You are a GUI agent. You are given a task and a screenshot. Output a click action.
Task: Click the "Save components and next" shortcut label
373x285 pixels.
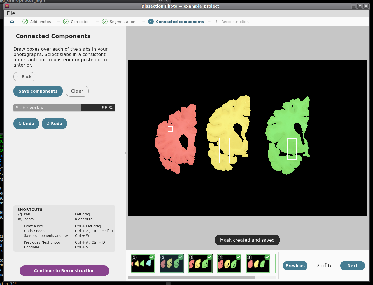coord(47,236)
